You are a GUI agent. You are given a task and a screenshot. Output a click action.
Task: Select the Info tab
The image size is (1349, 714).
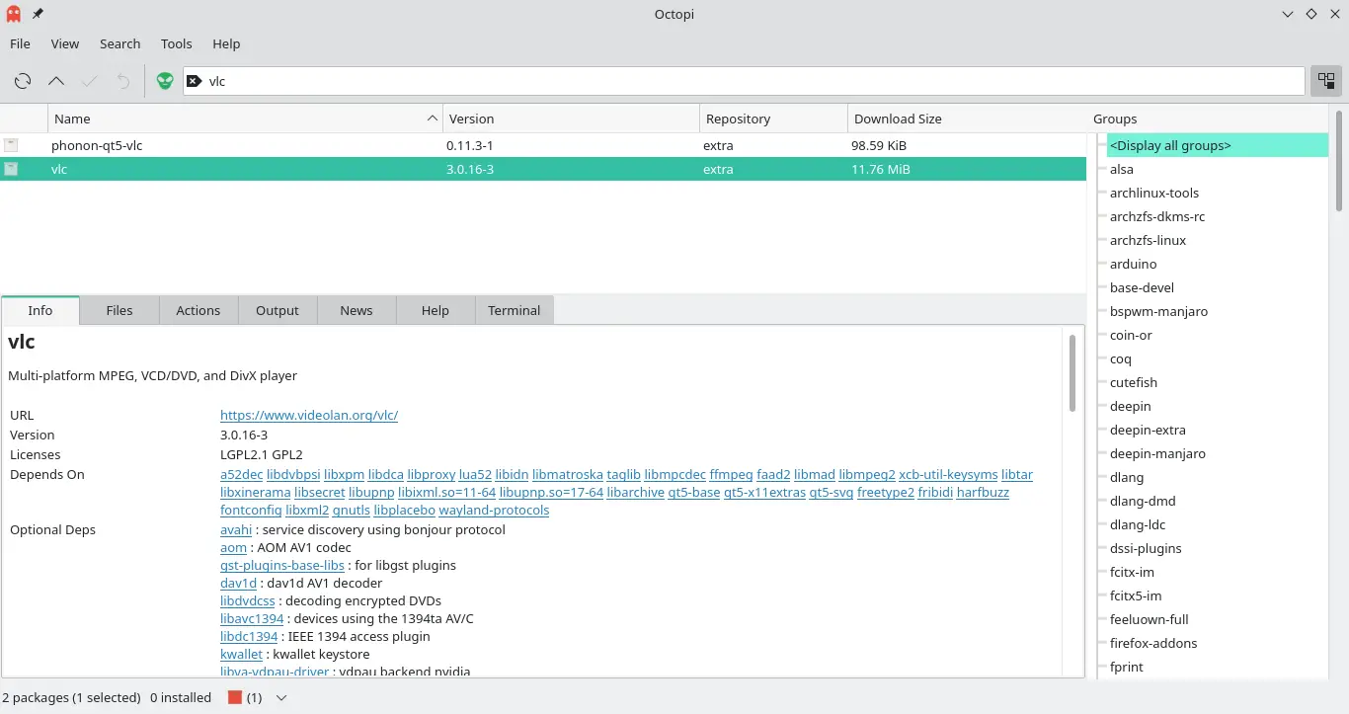click(x=40, y=310)
